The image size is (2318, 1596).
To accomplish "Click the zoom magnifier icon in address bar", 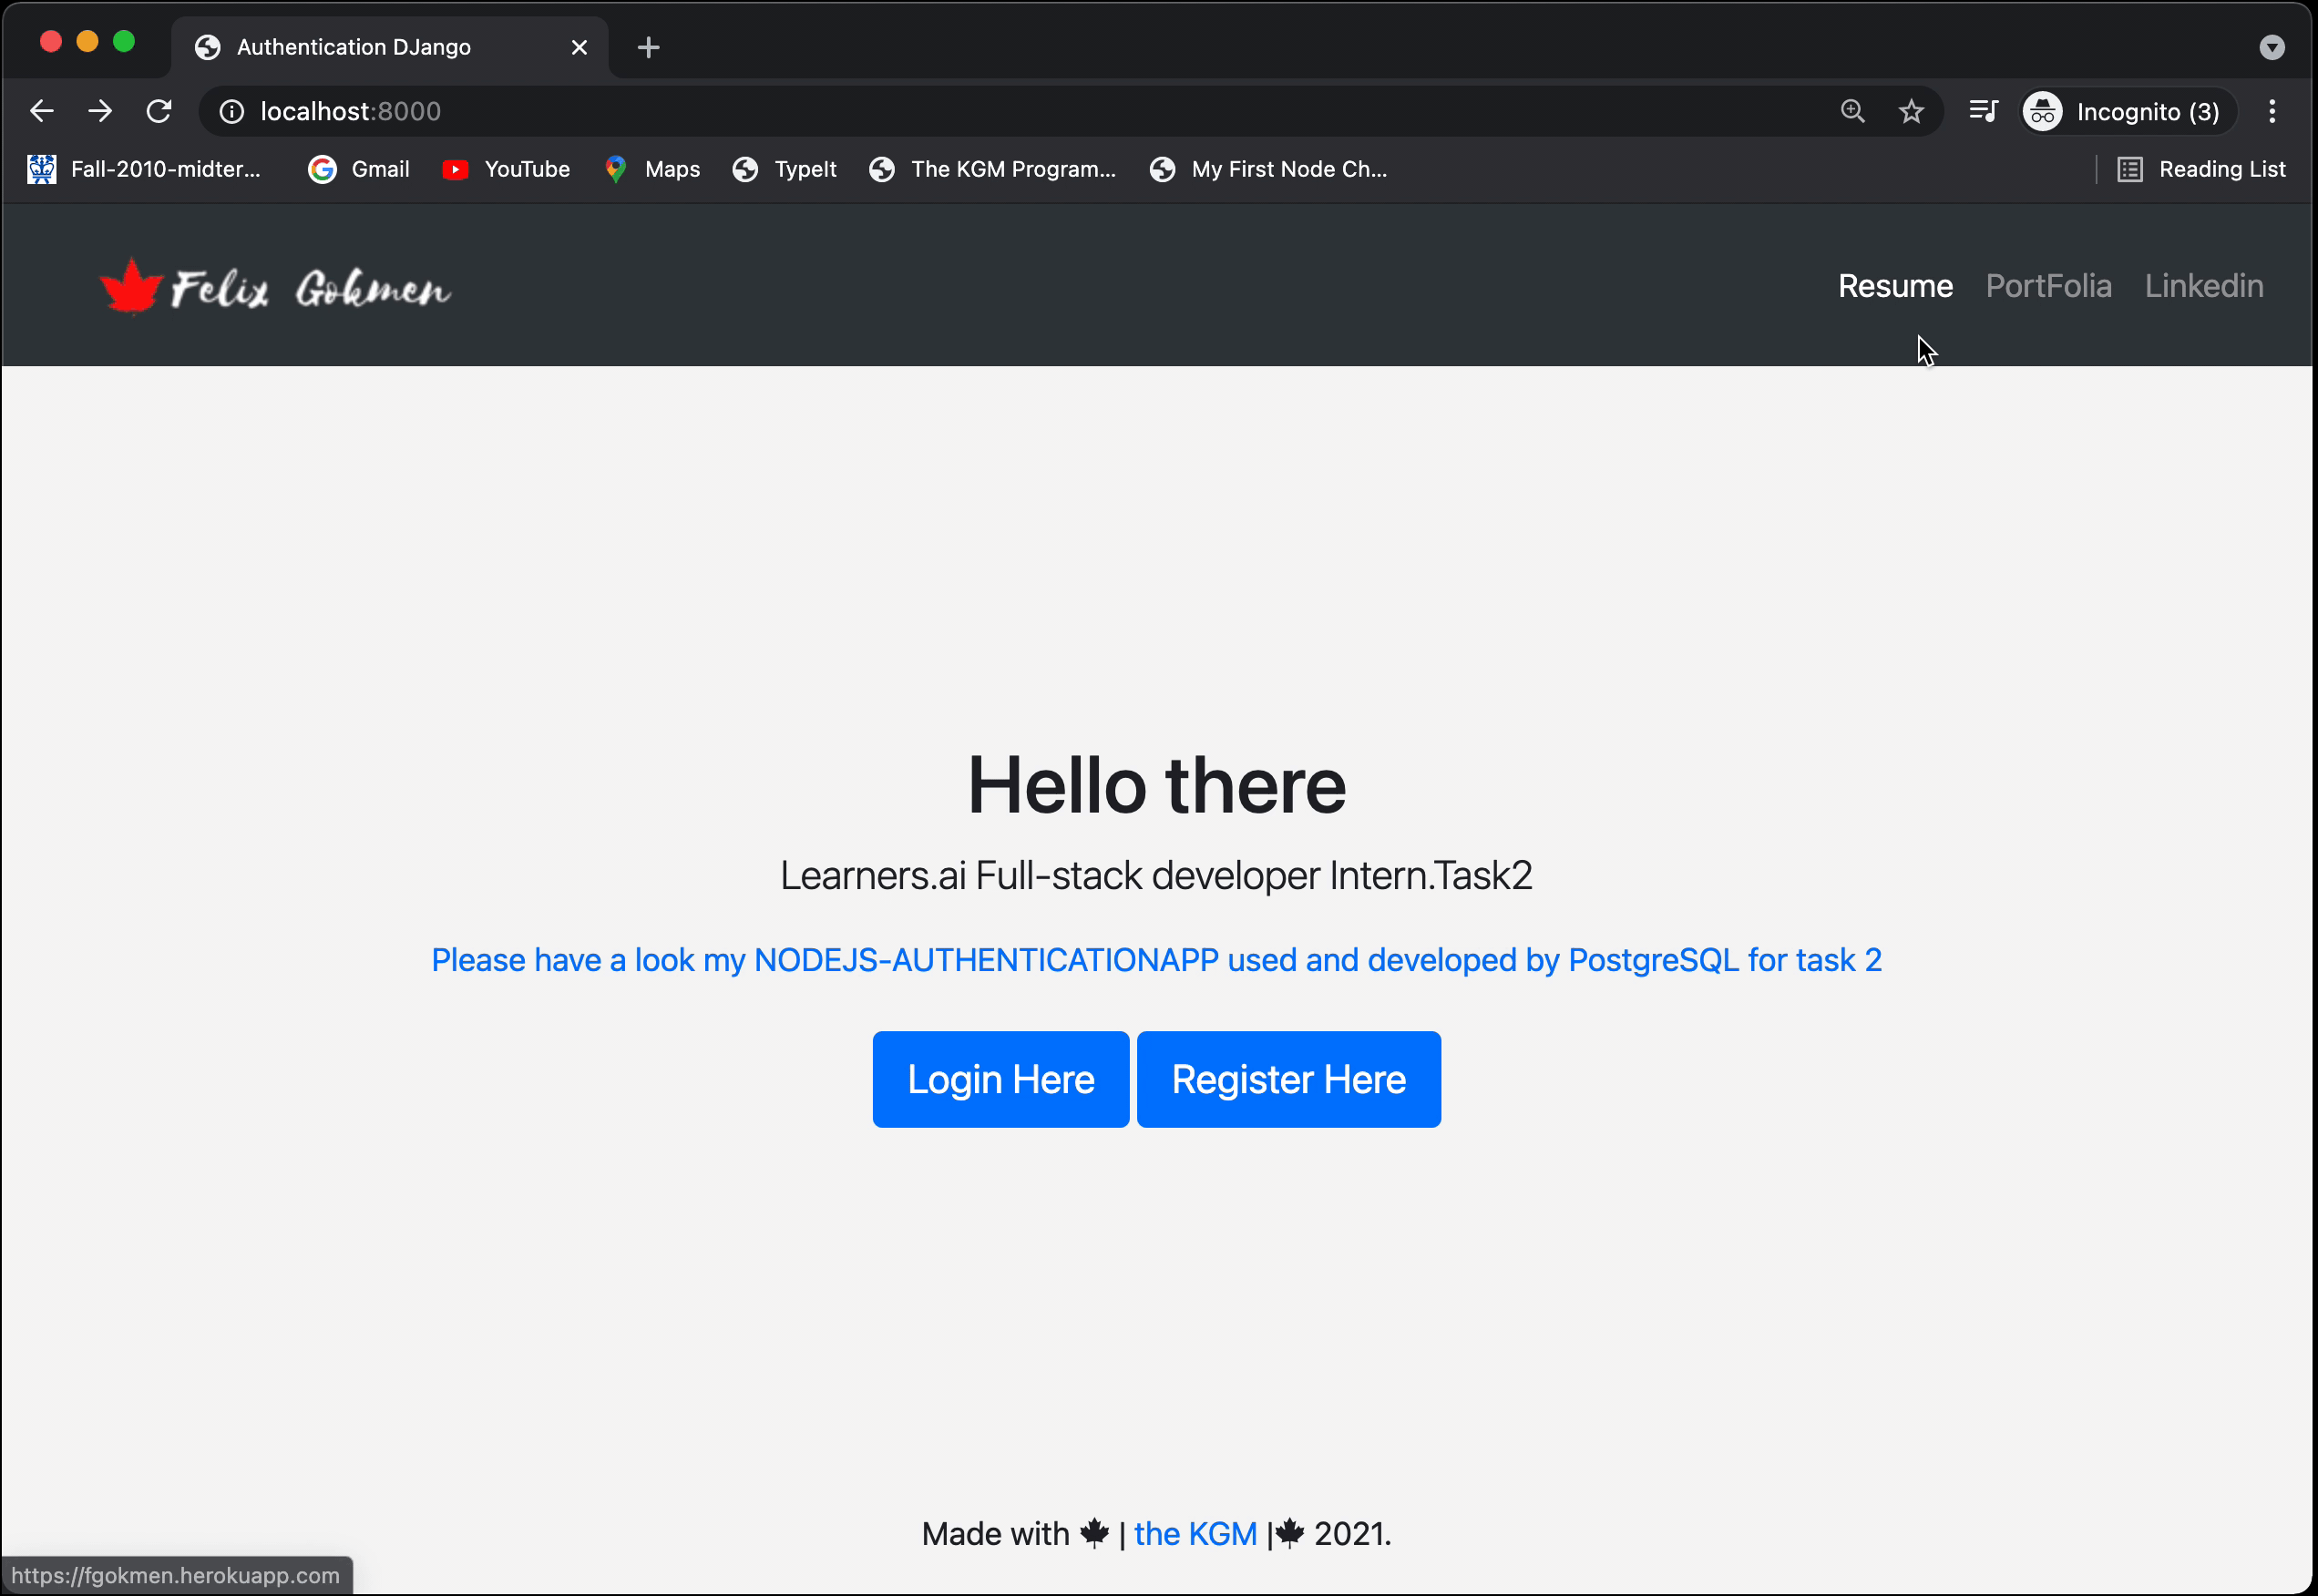I will pyautogui.click(x=1852, y=111).
